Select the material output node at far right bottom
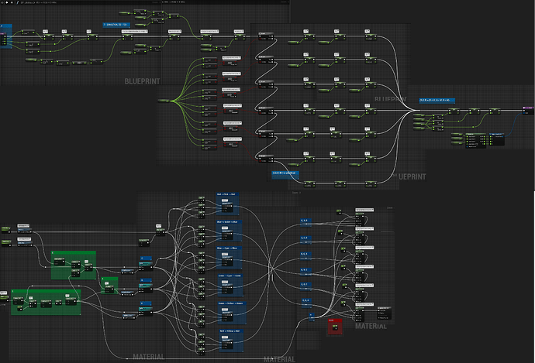 (384, 313)
